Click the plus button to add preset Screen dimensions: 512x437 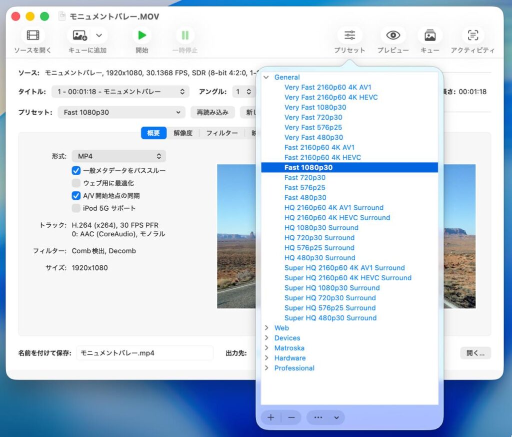(x=271, y=417)
